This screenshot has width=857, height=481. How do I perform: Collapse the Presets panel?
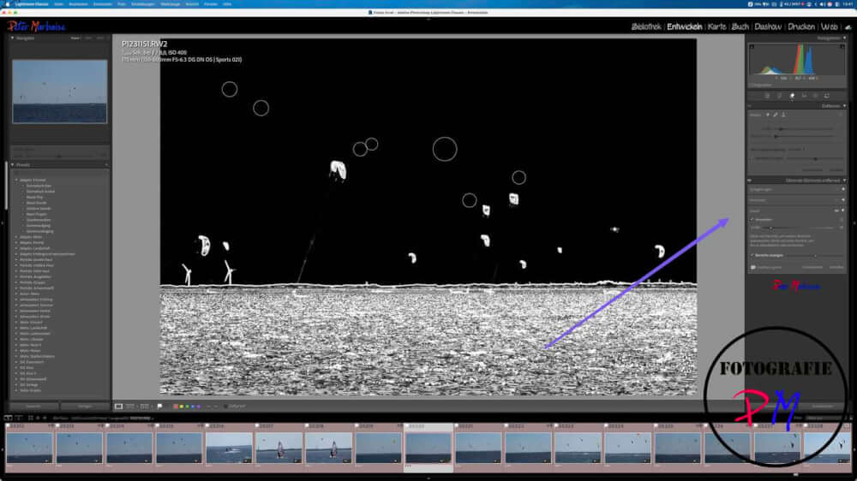coord(13,164)
